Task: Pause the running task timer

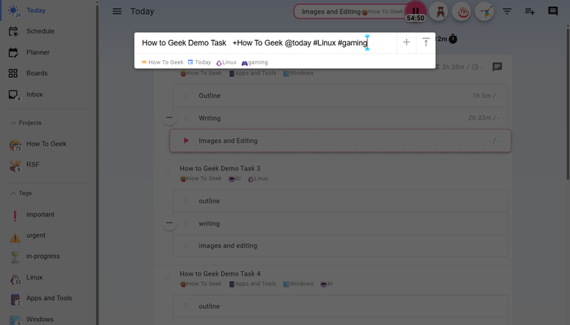Action: (415, 11)
